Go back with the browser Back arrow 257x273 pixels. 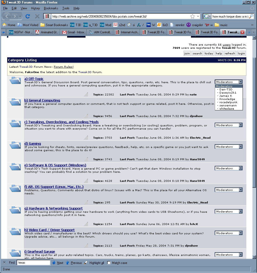7,16
